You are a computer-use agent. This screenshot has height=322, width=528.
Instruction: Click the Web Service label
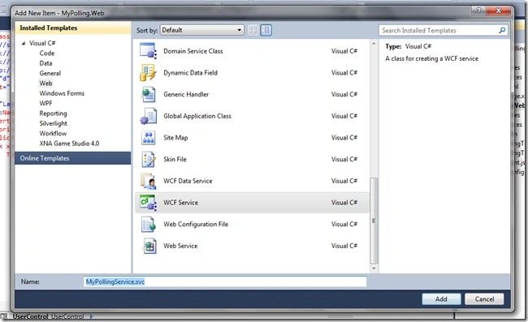(x=180, y=246)
